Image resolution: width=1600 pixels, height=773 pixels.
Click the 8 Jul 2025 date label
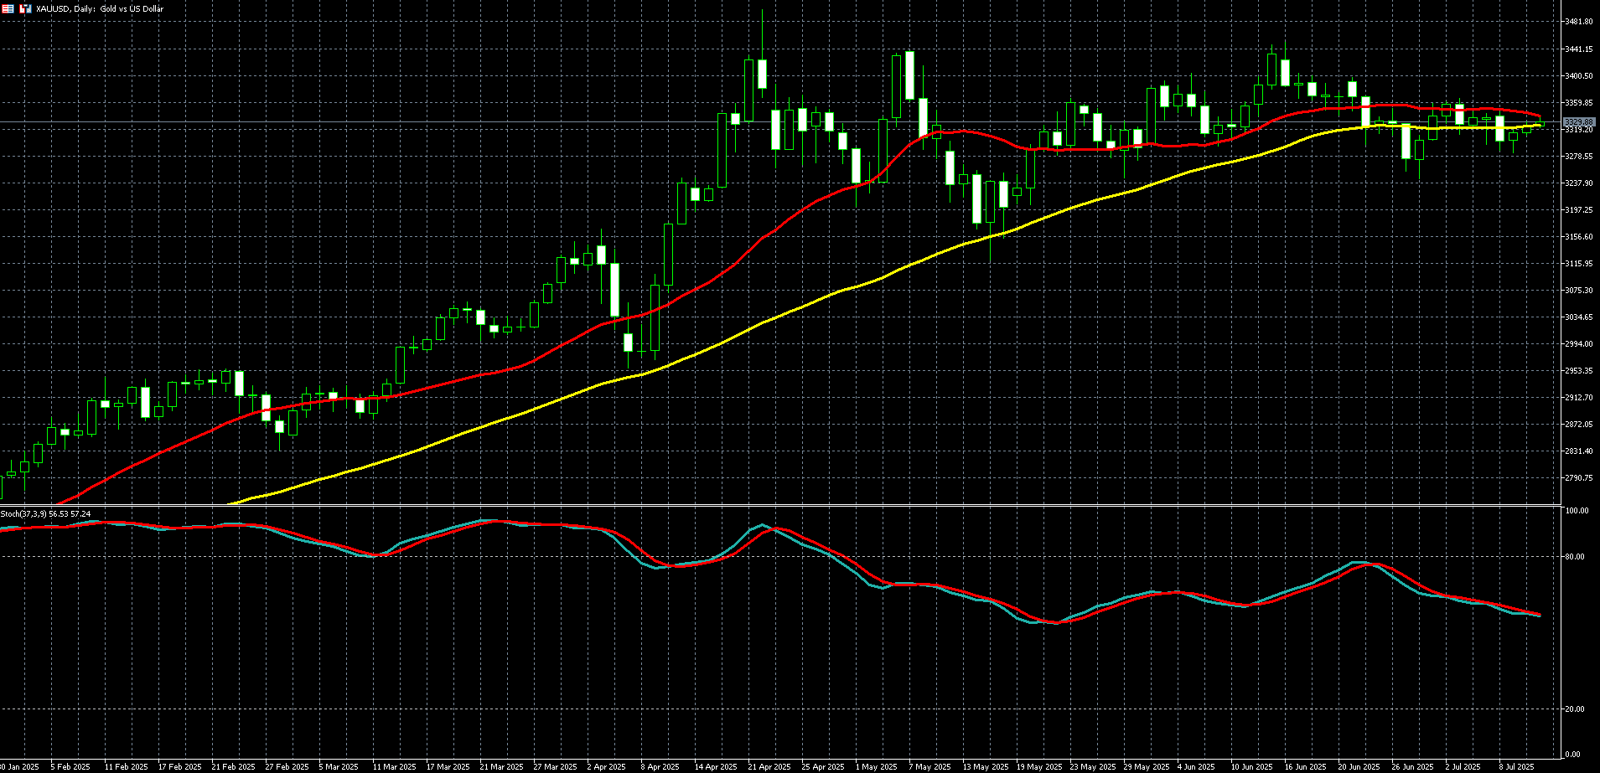click(x=1516, y=766)
